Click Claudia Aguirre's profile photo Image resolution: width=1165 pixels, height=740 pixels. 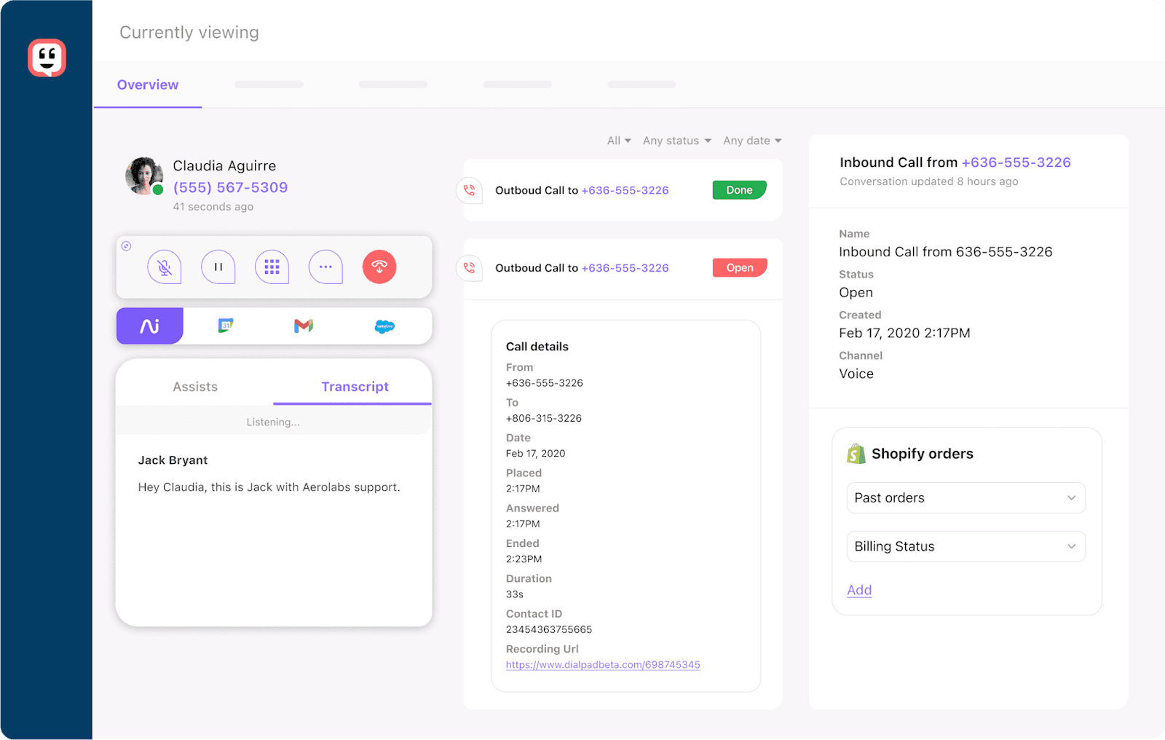click(144, 176)
